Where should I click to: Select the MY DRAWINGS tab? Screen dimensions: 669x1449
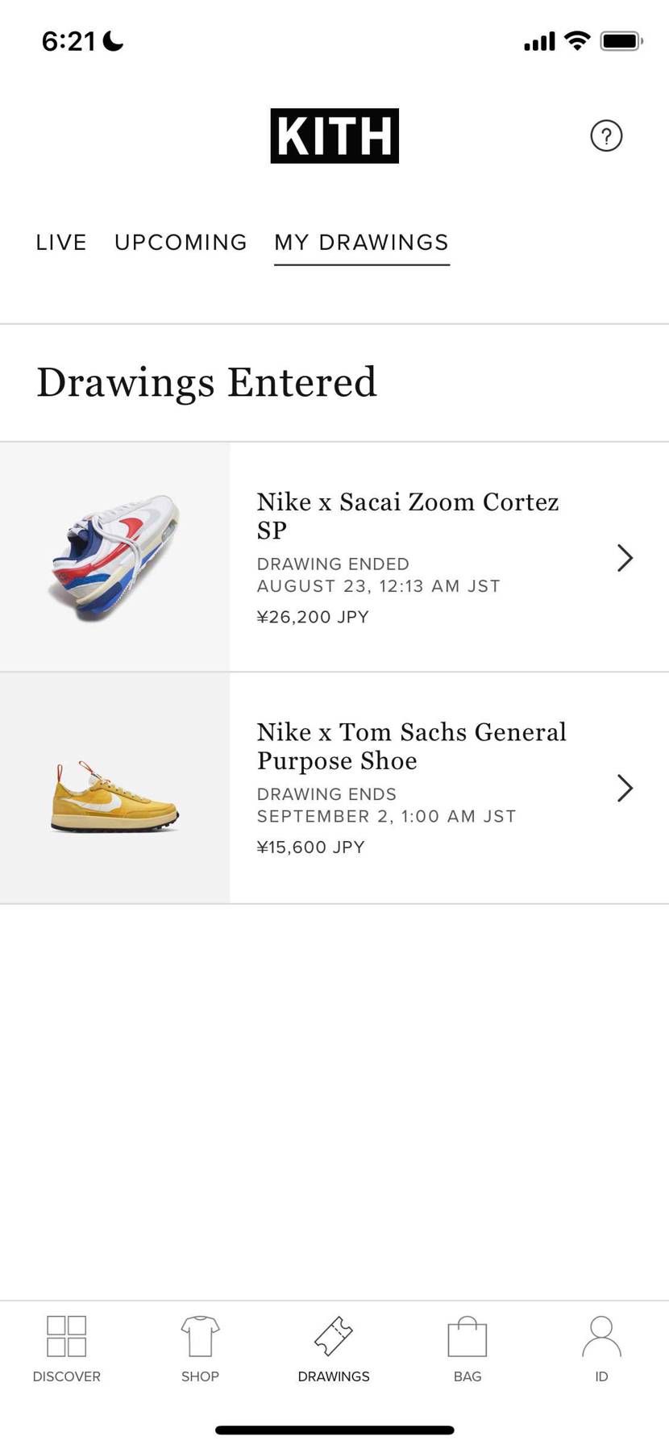[361, 243]
